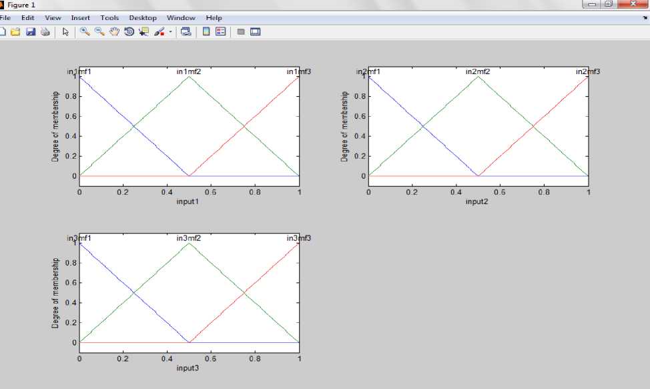Click the in1mf2 label
Viewport: 650px width, 389px height.
[x=189, y=71]
